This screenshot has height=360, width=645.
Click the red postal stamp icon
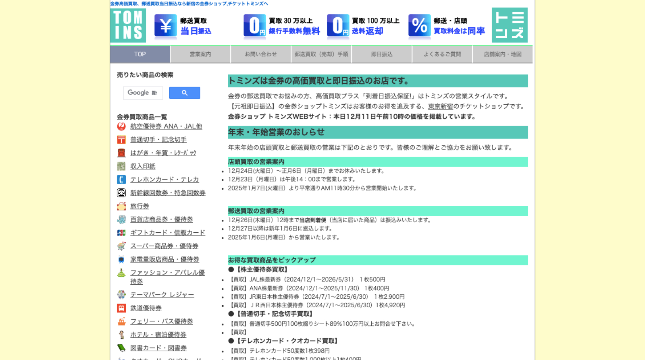(x=121, y=140)
